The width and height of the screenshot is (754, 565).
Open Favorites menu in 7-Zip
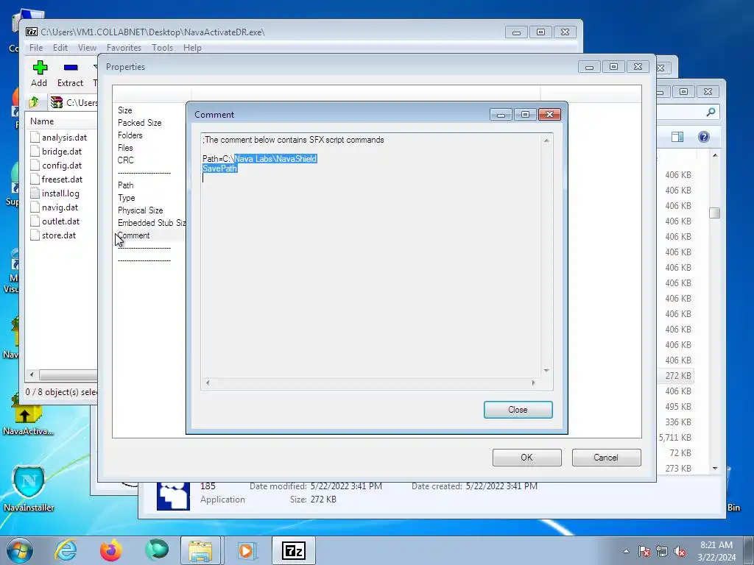coord(124,48)
